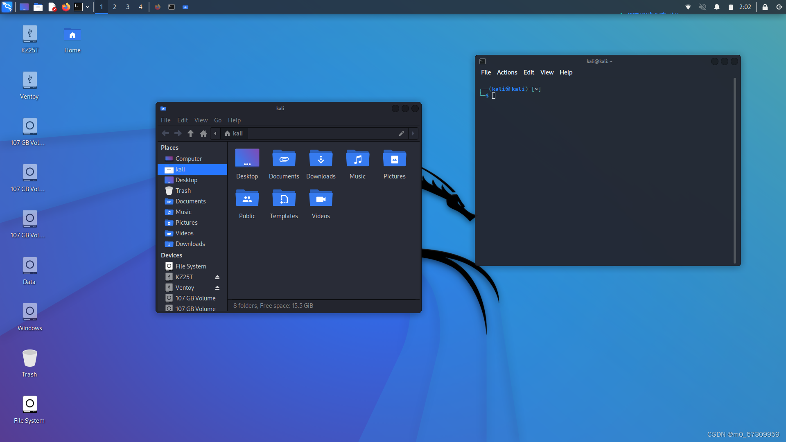The height and width of the screenshot is (442, 786).
Task: Click the parent folder up arrow
Action: 190,133
